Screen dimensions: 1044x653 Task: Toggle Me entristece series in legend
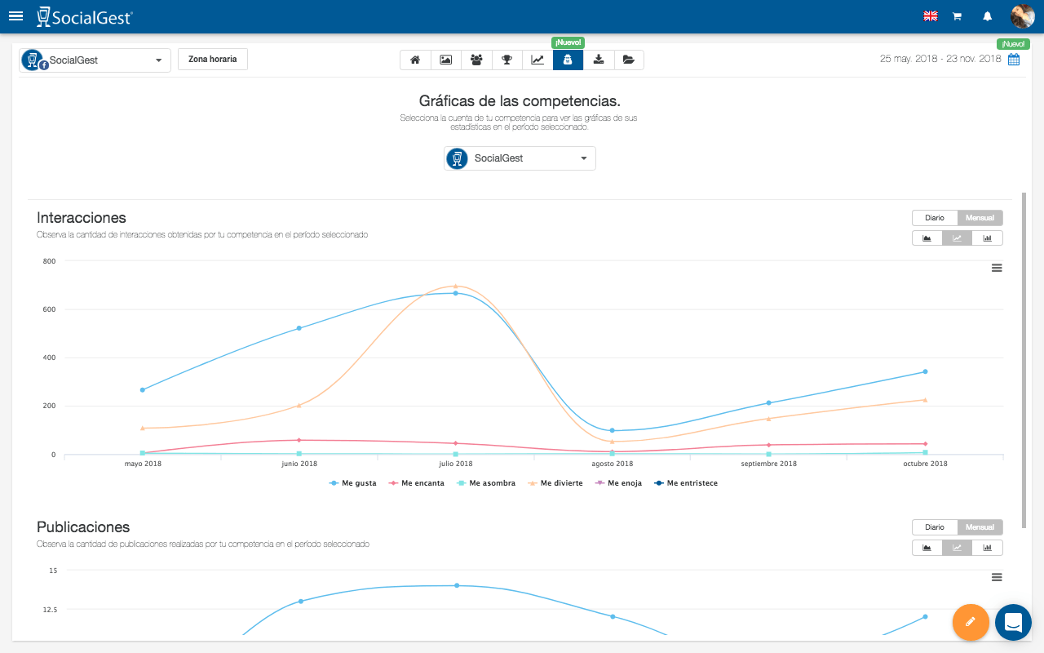click(686, 483)
